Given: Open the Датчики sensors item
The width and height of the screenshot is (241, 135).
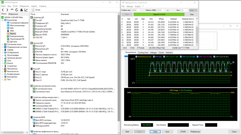Looking at the screenshot, I should pyautogui.click(x=13, y=42).
